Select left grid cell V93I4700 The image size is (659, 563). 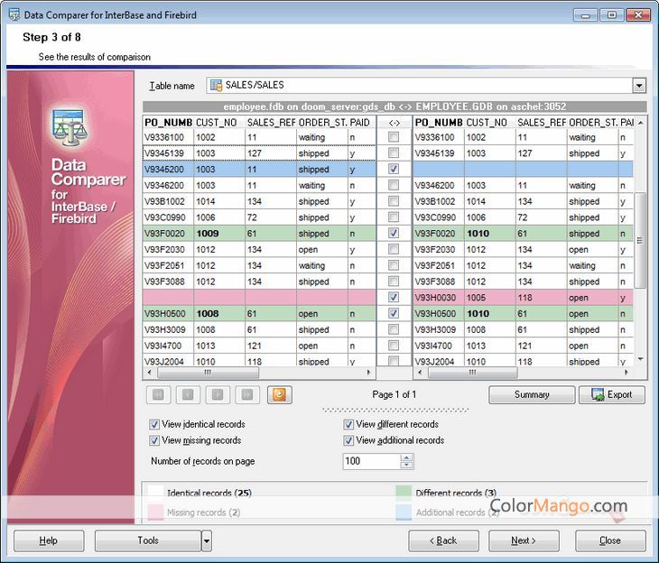point(168,346)
